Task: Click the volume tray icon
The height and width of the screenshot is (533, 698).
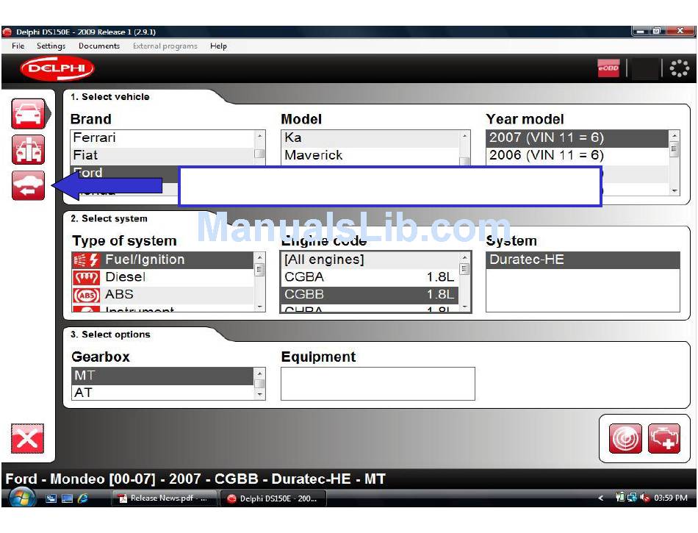Action: (x=644, y=498)
